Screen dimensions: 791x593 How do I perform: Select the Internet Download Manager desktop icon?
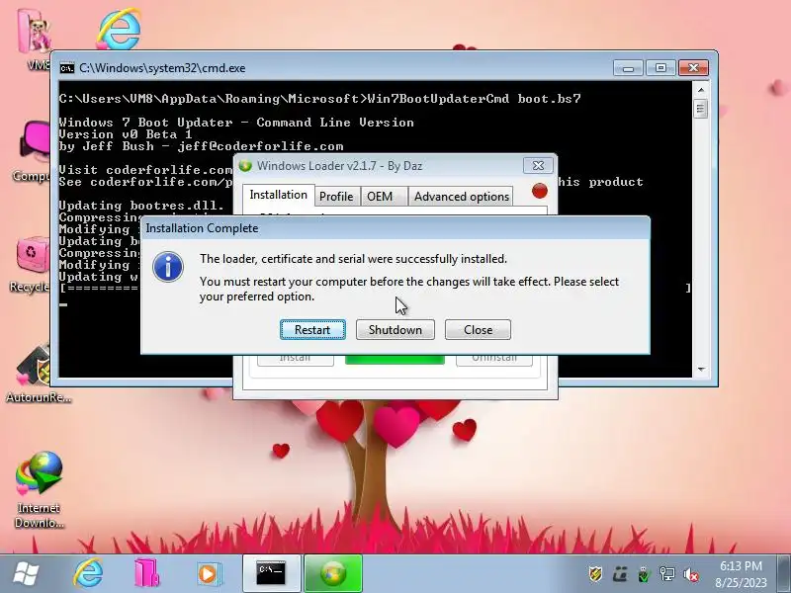pos(39,490)
